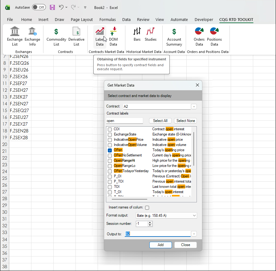Open the Developer ribbon tab
The width and height of the screenshot is (276, 271).
point(204,19)
